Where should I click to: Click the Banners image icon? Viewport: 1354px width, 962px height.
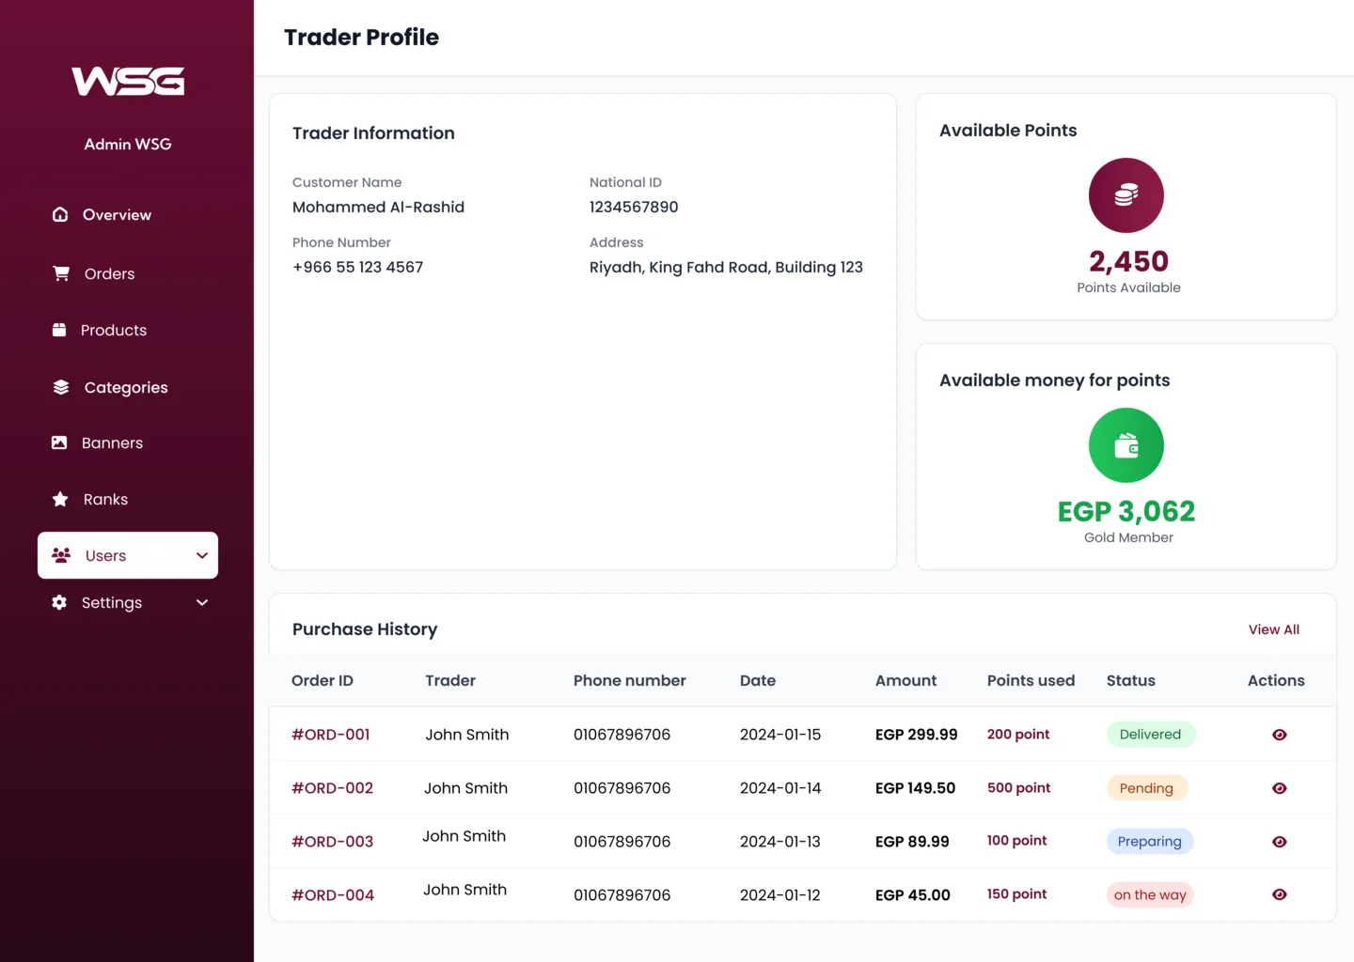(59, 442)
